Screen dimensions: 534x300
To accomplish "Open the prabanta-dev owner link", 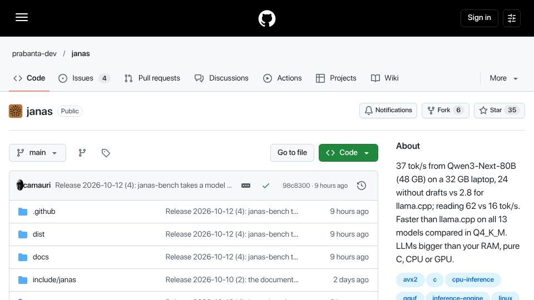I will [x=34, y=54].
